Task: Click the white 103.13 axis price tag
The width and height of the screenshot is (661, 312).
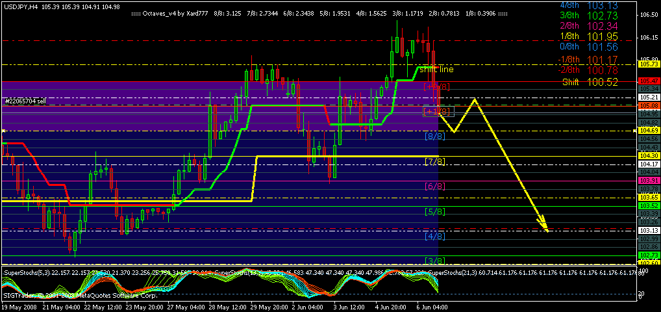Action: pos(649,231)
